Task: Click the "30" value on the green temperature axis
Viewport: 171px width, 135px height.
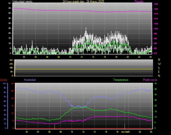Action: point(156,95)
